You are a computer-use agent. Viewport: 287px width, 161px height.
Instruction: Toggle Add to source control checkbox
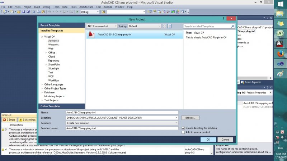click(x=183, y=132)
